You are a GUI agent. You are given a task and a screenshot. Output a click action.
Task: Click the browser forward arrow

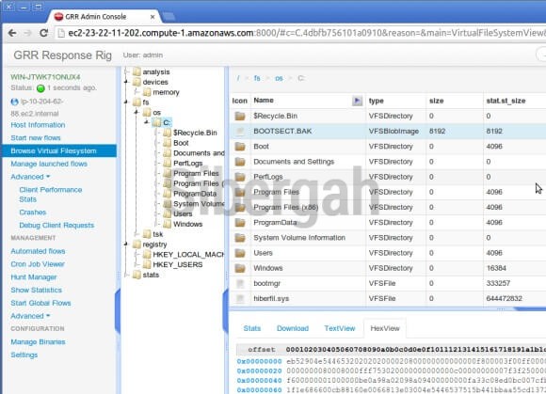point(27,33)
